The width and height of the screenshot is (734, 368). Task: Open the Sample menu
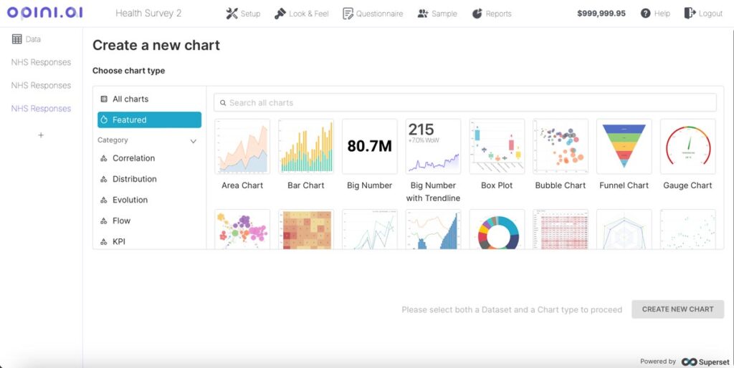point(437,14)
